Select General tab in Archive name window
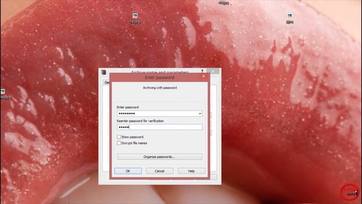This screenshot has height=204, width=362. (106, 82)
